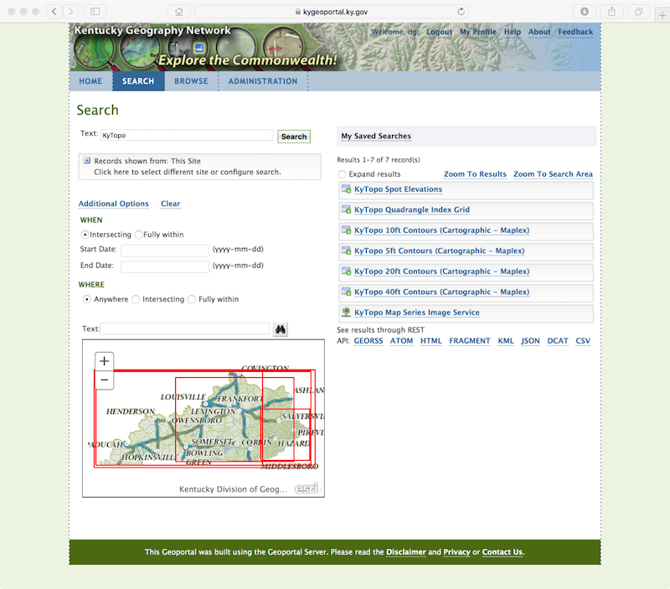Open a new tab with plus icon
Image resolution: width=670 pixels, height=589 pixels.
point(662,15)
